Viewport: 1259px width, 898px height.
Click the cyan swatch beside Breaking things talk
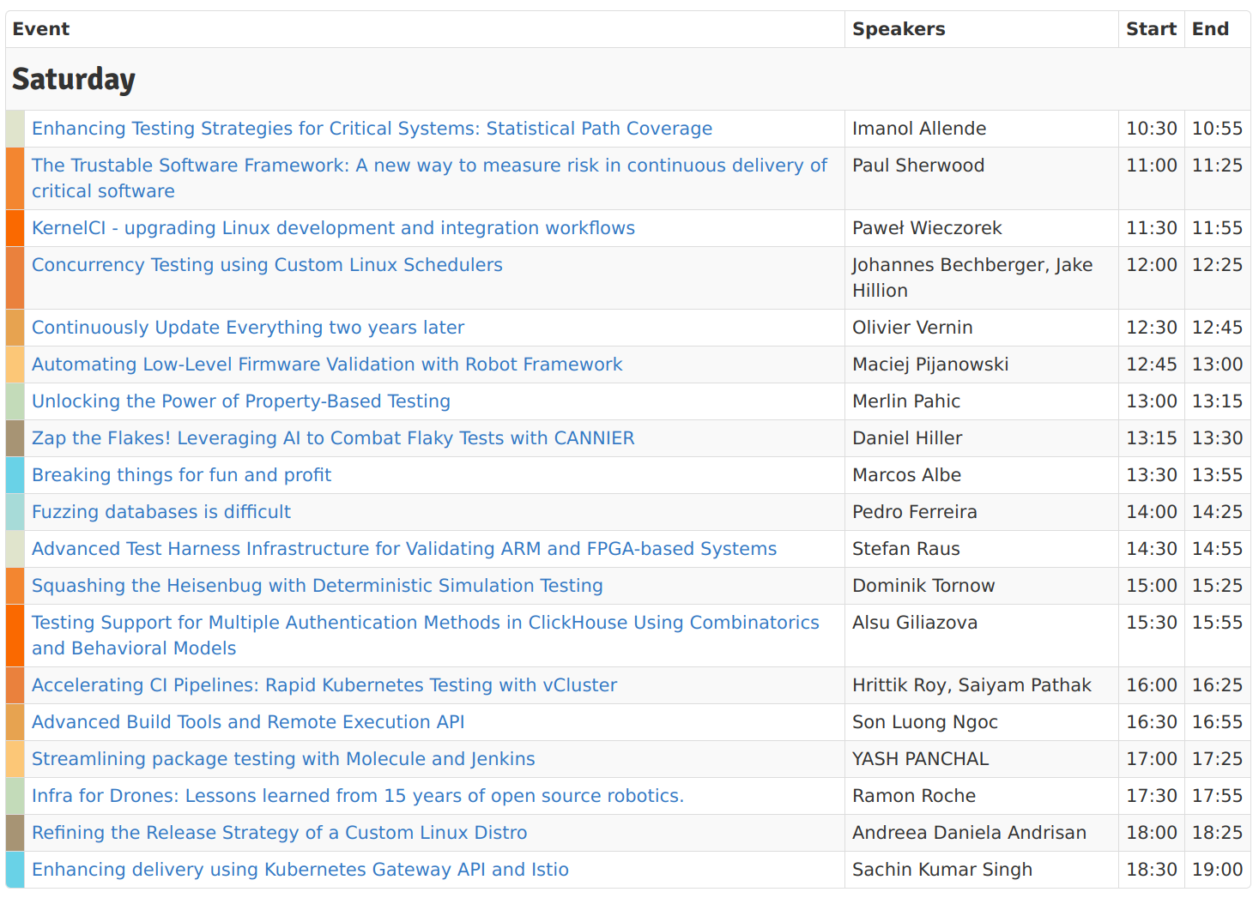tap(15, 475)
